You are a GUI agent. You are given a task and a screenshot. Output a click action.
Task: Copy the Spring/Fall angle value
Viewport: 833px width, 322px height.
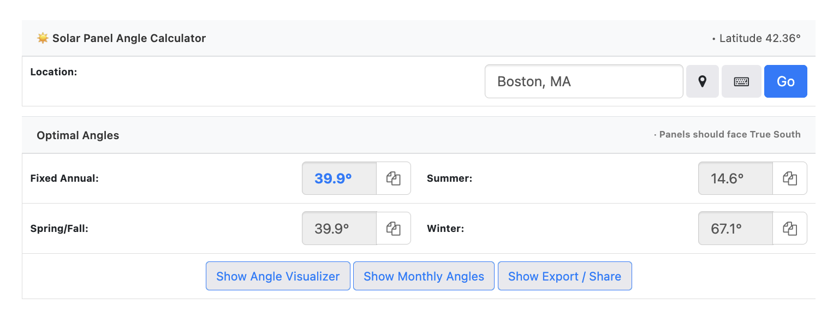[394, 229]
